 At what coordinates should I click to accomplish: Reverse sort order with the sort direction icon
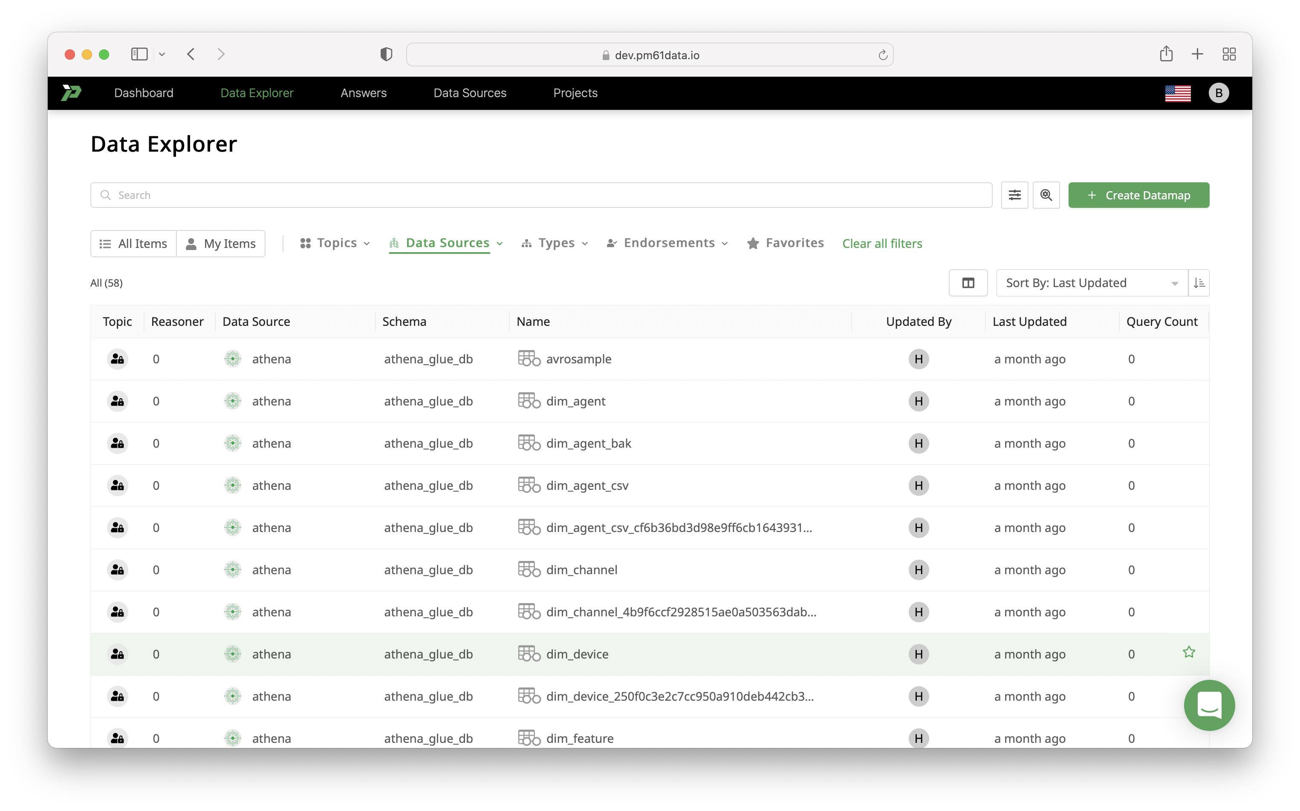coord(1199,283)
